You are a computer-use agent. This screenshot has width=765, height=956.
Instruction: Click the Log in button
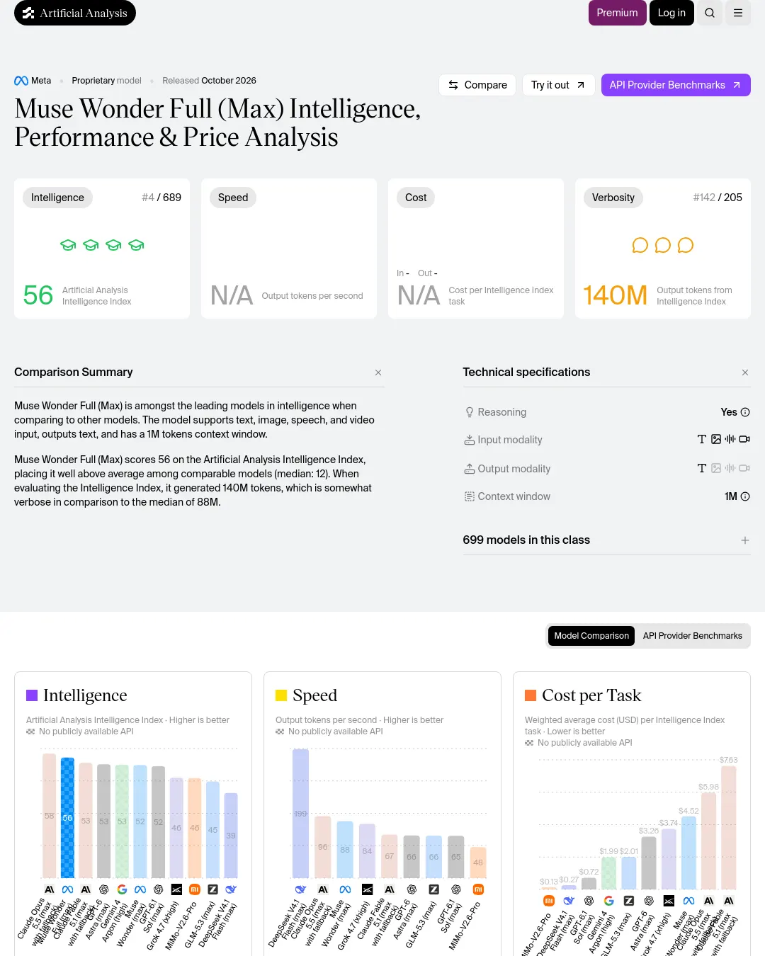(671, 13)
